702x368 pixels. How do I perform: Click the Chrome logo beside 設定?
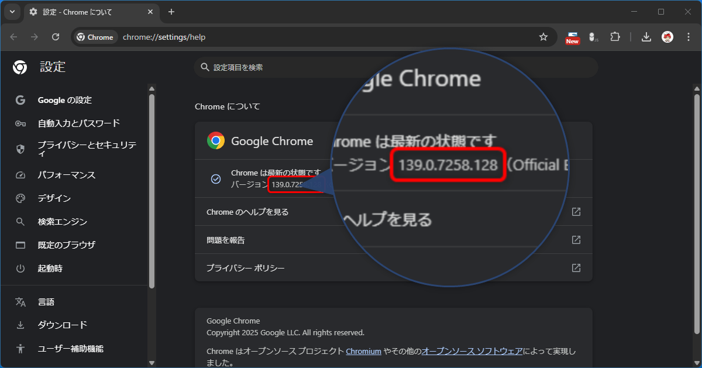[x=20, y=67]
